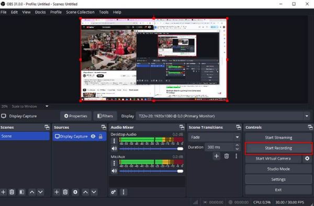Mute Desktop Audio speaker icon
Viewport: 314px width, 206px height.
pos(114,148)
